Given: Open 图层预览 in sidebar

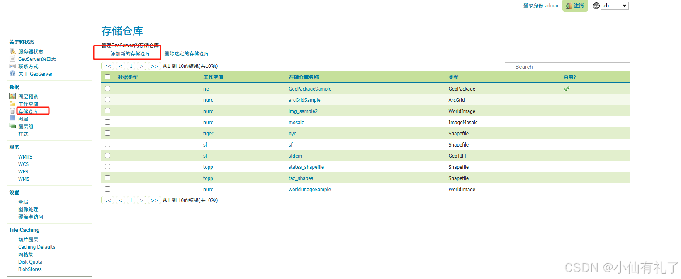Looking at the screenshot, I should pos(28,97).
